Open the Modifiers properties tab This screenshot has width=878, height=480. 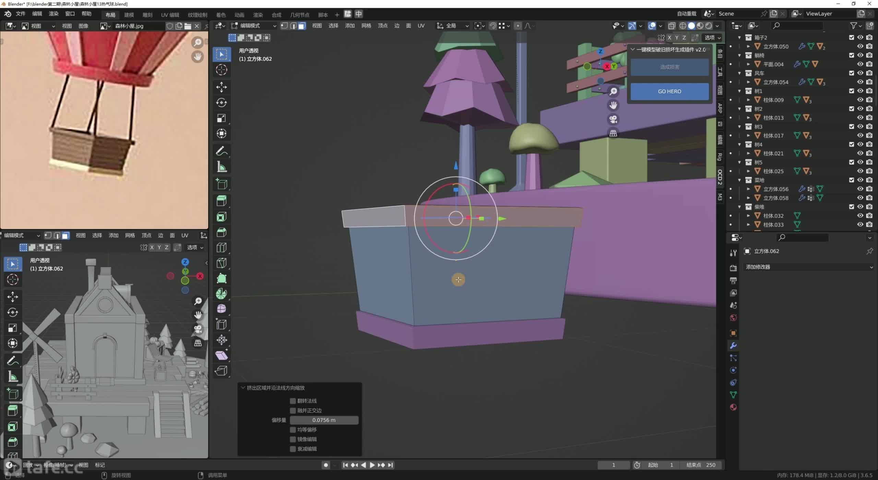(x=733, y=346)
